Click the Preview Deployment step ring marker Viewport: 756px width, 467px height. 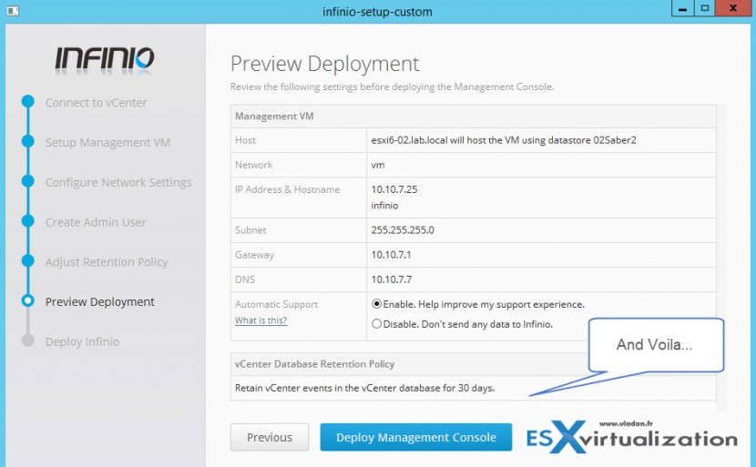click(x=28, y=300)
